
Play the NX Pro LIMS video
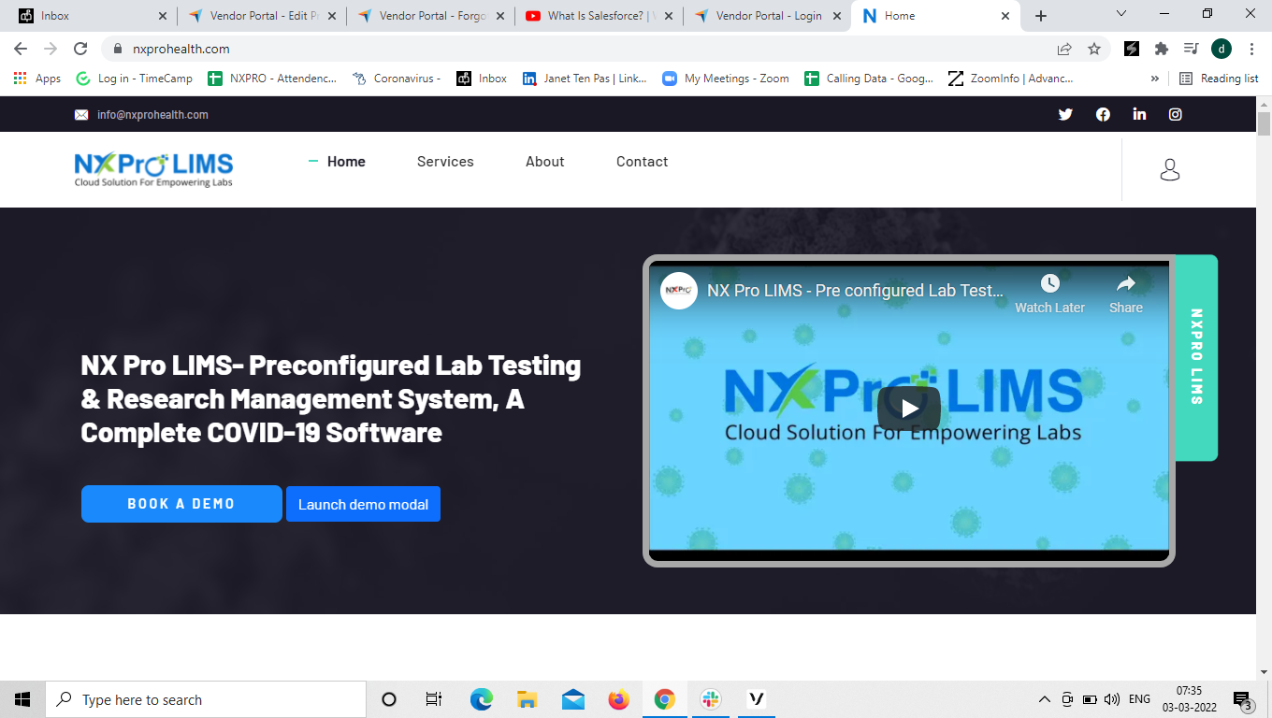coord(907,408)
